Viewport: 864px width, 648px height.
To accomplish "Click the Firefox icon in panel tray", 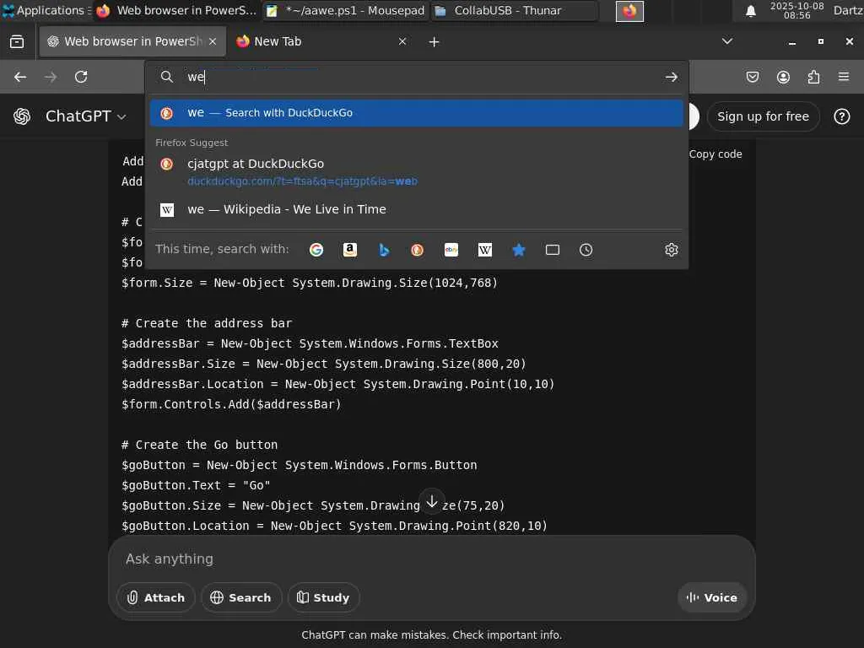I will (x=629, y=11).
